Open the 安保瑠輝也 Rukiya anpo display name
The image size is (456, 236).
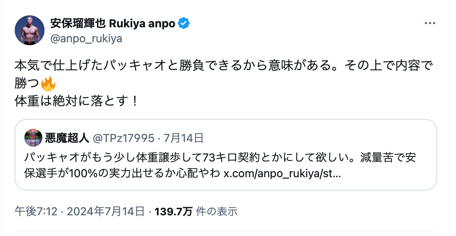pos(112,24)
